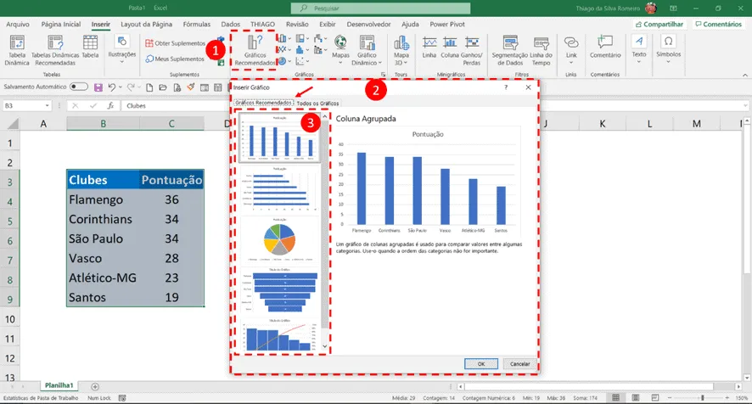This screenshot has width=752, height=404.
Task: Switch to Todos os Gráficos tab
Action: coord(317,104)
